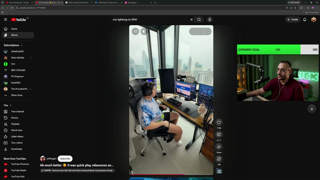Open watch History
The width and height of the screenshot is (320, 180).
click(x=18, y=118)
